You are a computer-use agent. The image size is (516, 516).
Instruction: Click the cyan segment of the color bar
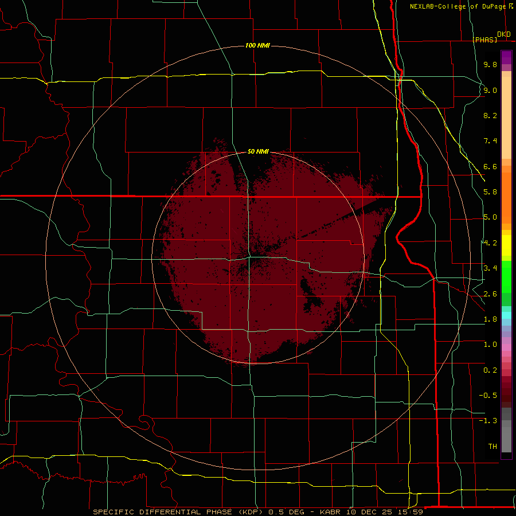coord(506,315)
